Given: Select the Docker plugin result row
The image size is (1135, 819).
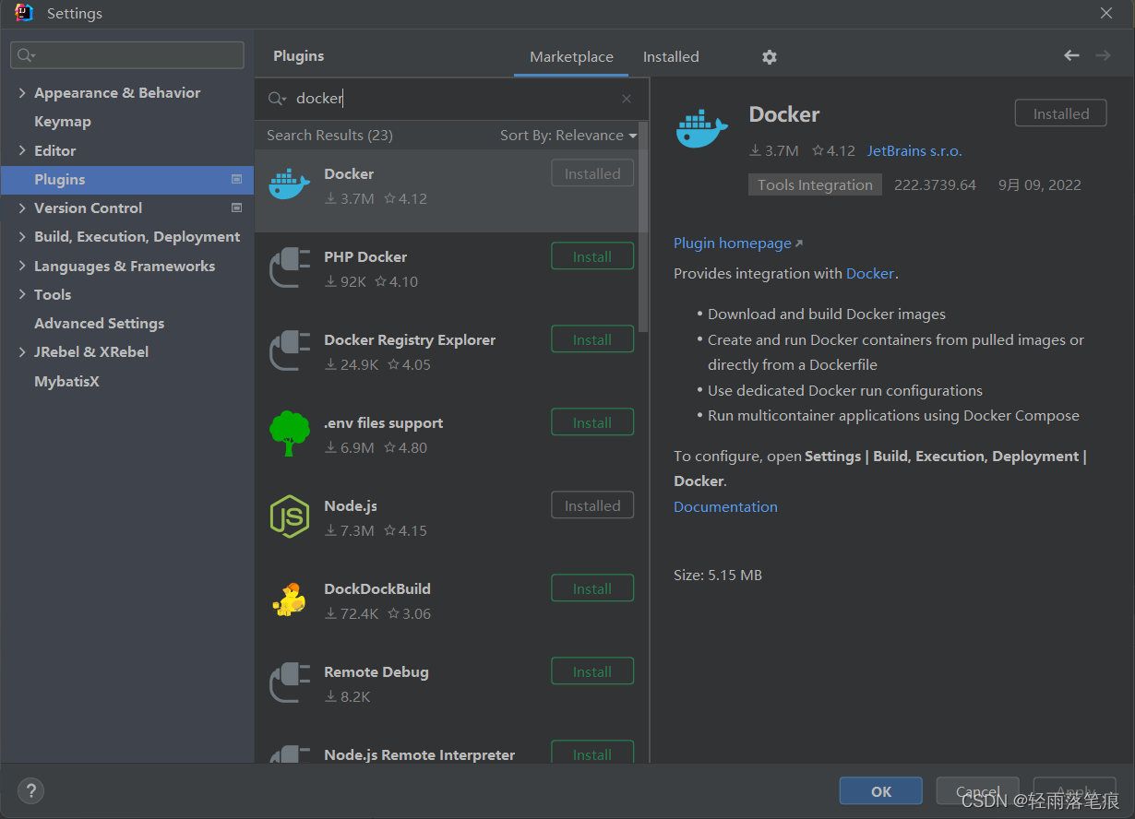Looking at the screenshot, I should pyautogui.click(x=447, y=191).
